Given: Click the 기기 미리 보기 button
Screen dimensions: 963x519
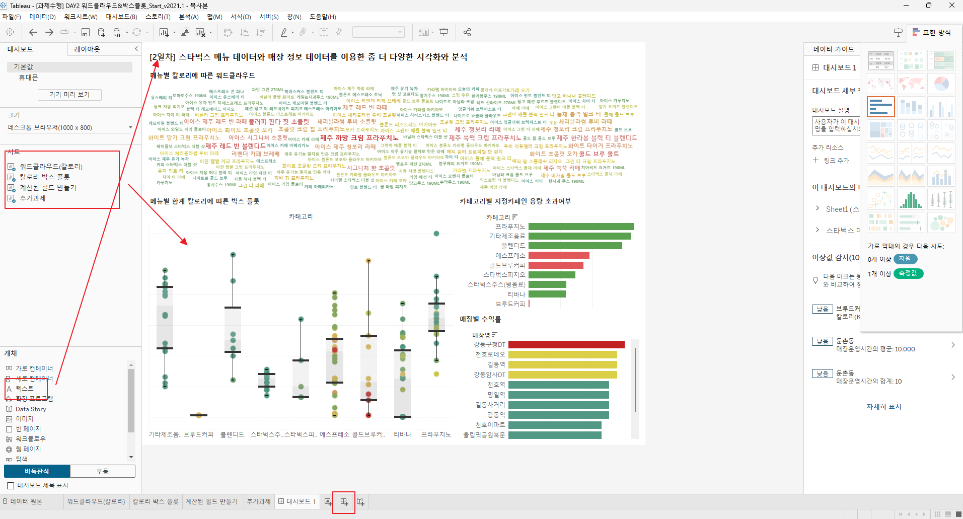Looking at the screenshot, I should 69,95.
